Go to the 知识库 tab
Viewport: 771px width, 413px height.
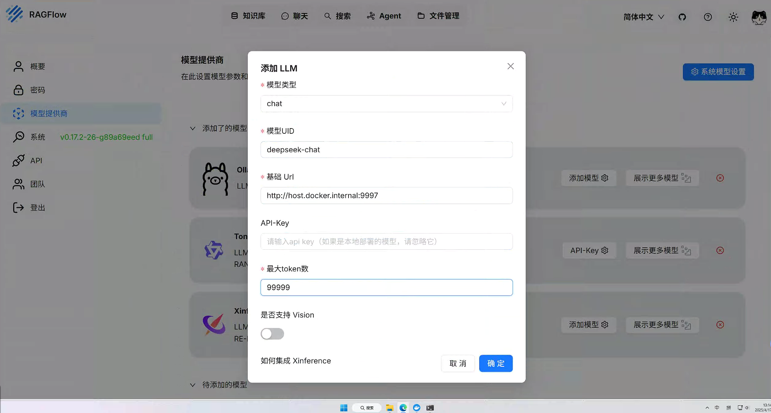pos(248,16)
